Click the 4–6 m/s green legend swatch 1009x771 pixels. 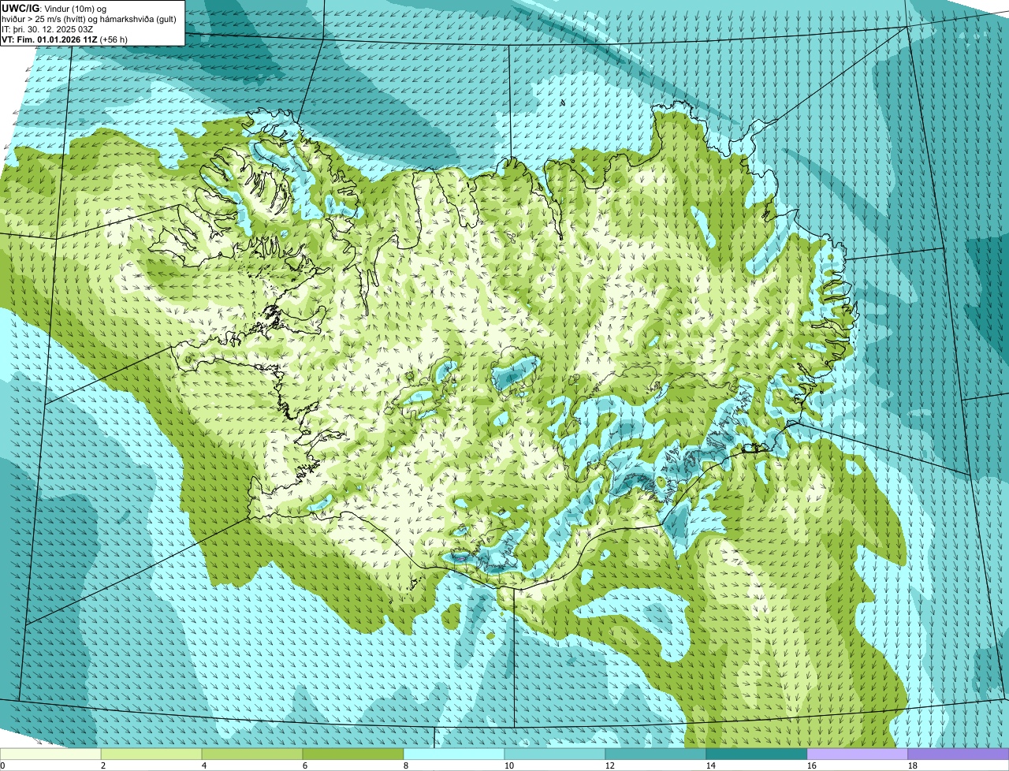[x=252, y=754]
